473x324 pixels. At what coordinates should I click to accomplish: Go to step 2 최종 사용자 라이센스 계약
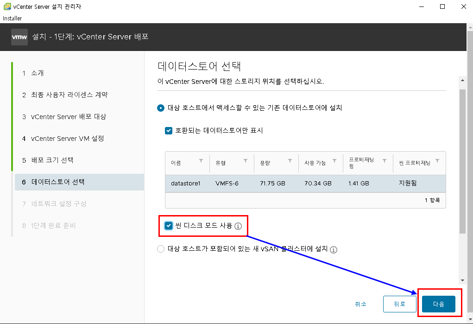click(x=65, y=95)
